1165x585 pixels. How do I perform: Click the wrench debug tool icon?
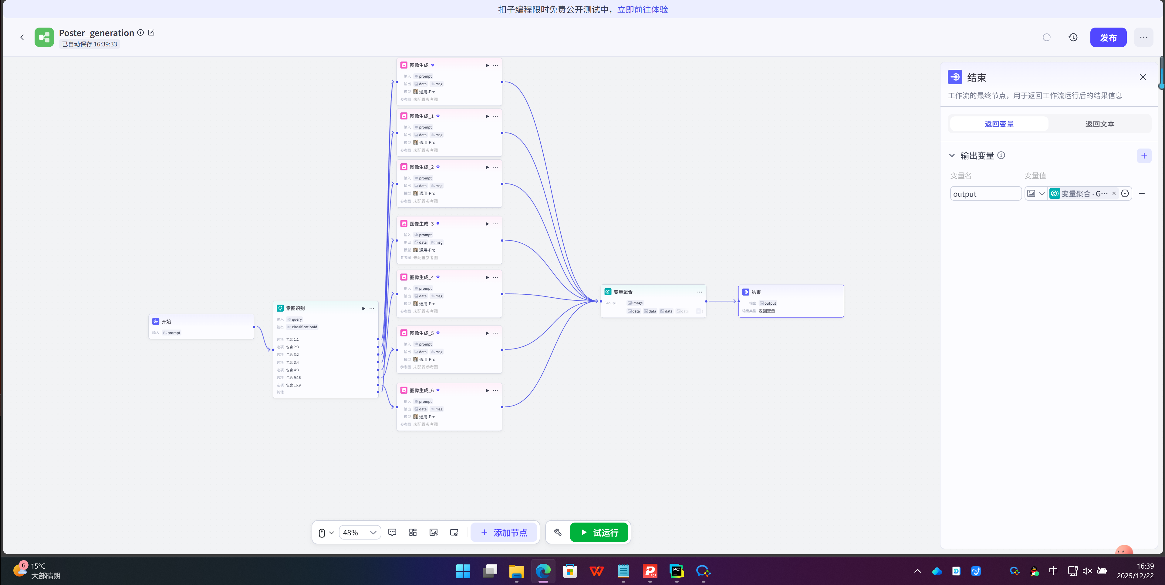pos(558,532)
